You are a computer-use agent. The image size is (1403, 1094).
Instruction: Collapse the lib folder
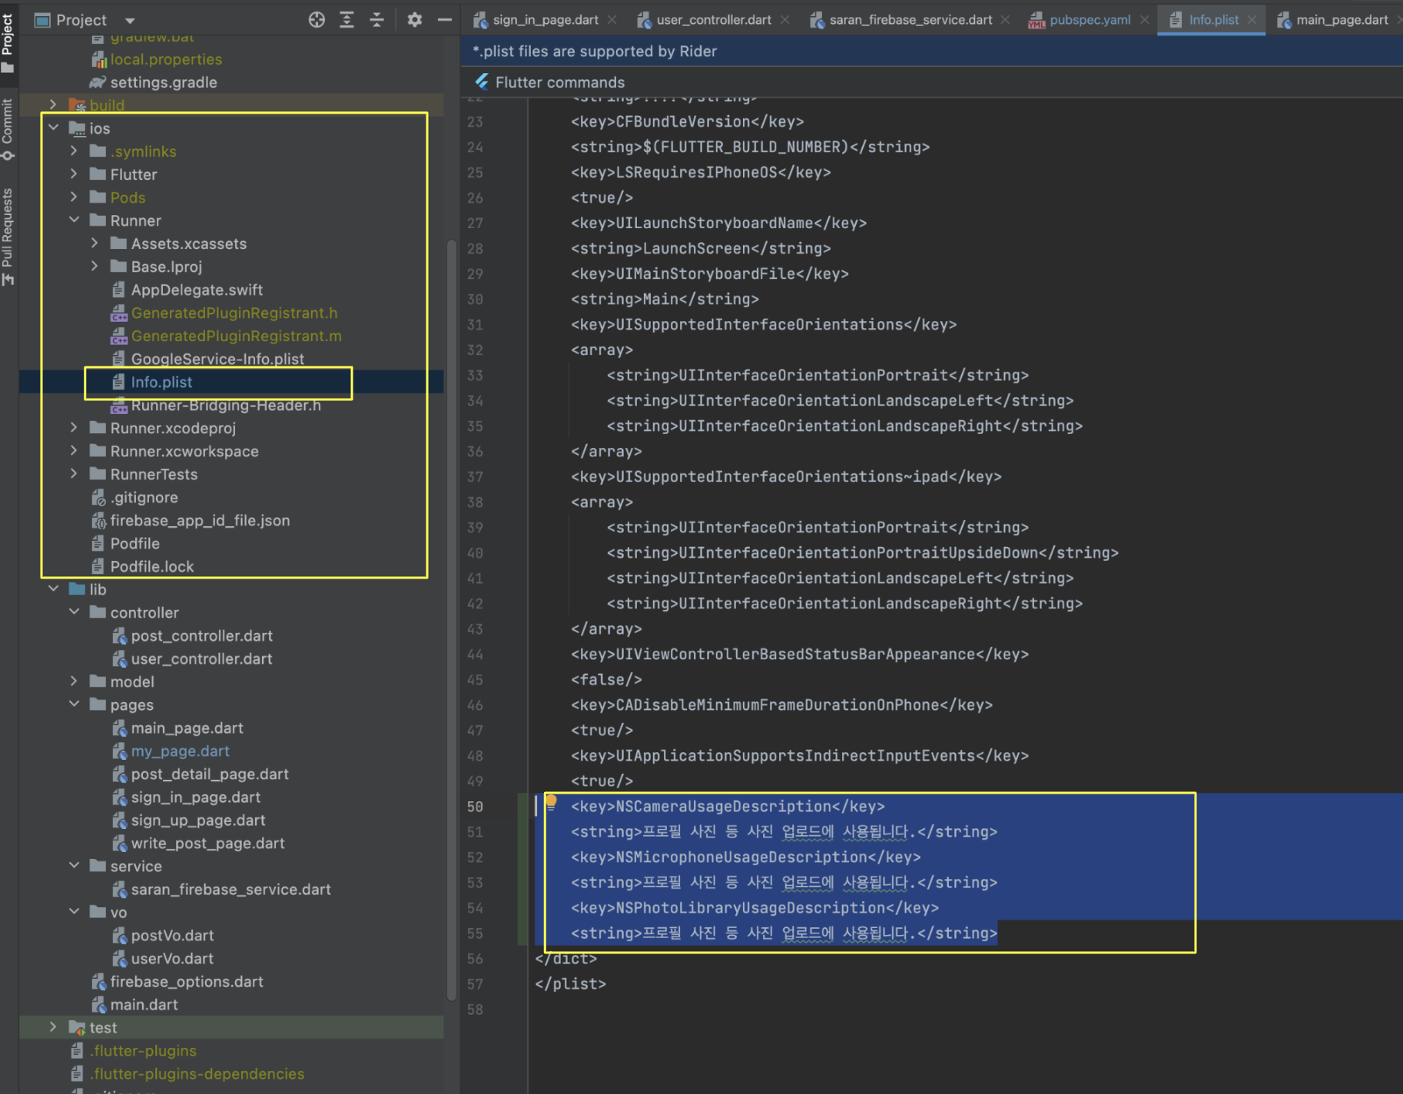53,588
